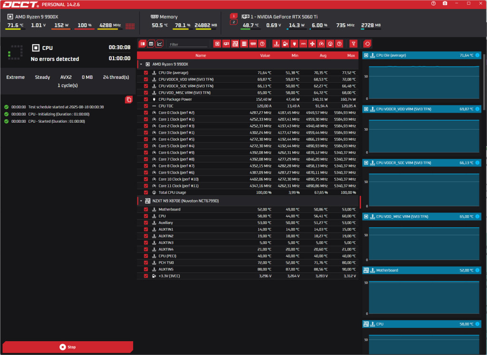487x355 pixels.
Task: Toggle the Total CPU Usage checkbox
Action: [x=146, y=192]
